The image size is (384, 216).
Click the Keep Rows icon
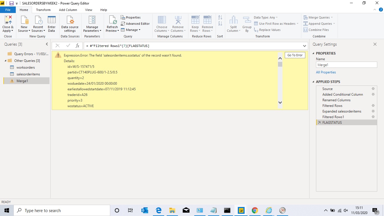[195, 20]
